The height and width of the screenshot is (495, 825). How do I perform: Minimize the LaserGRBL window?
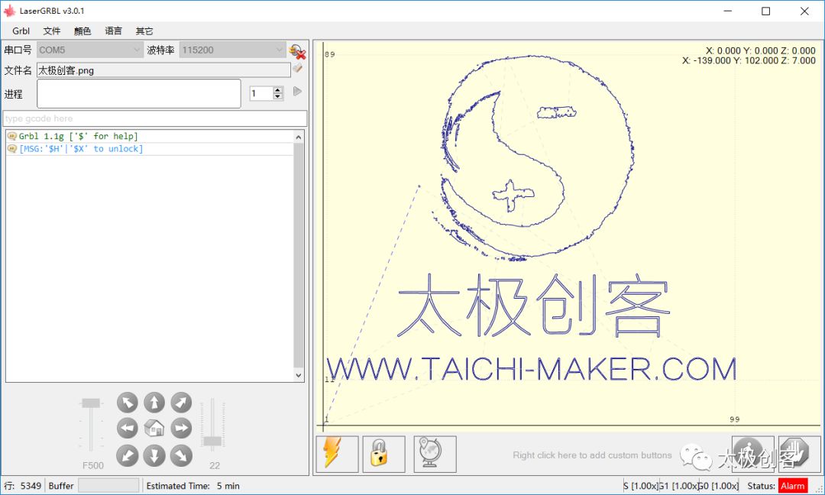(x=728, y=11)
